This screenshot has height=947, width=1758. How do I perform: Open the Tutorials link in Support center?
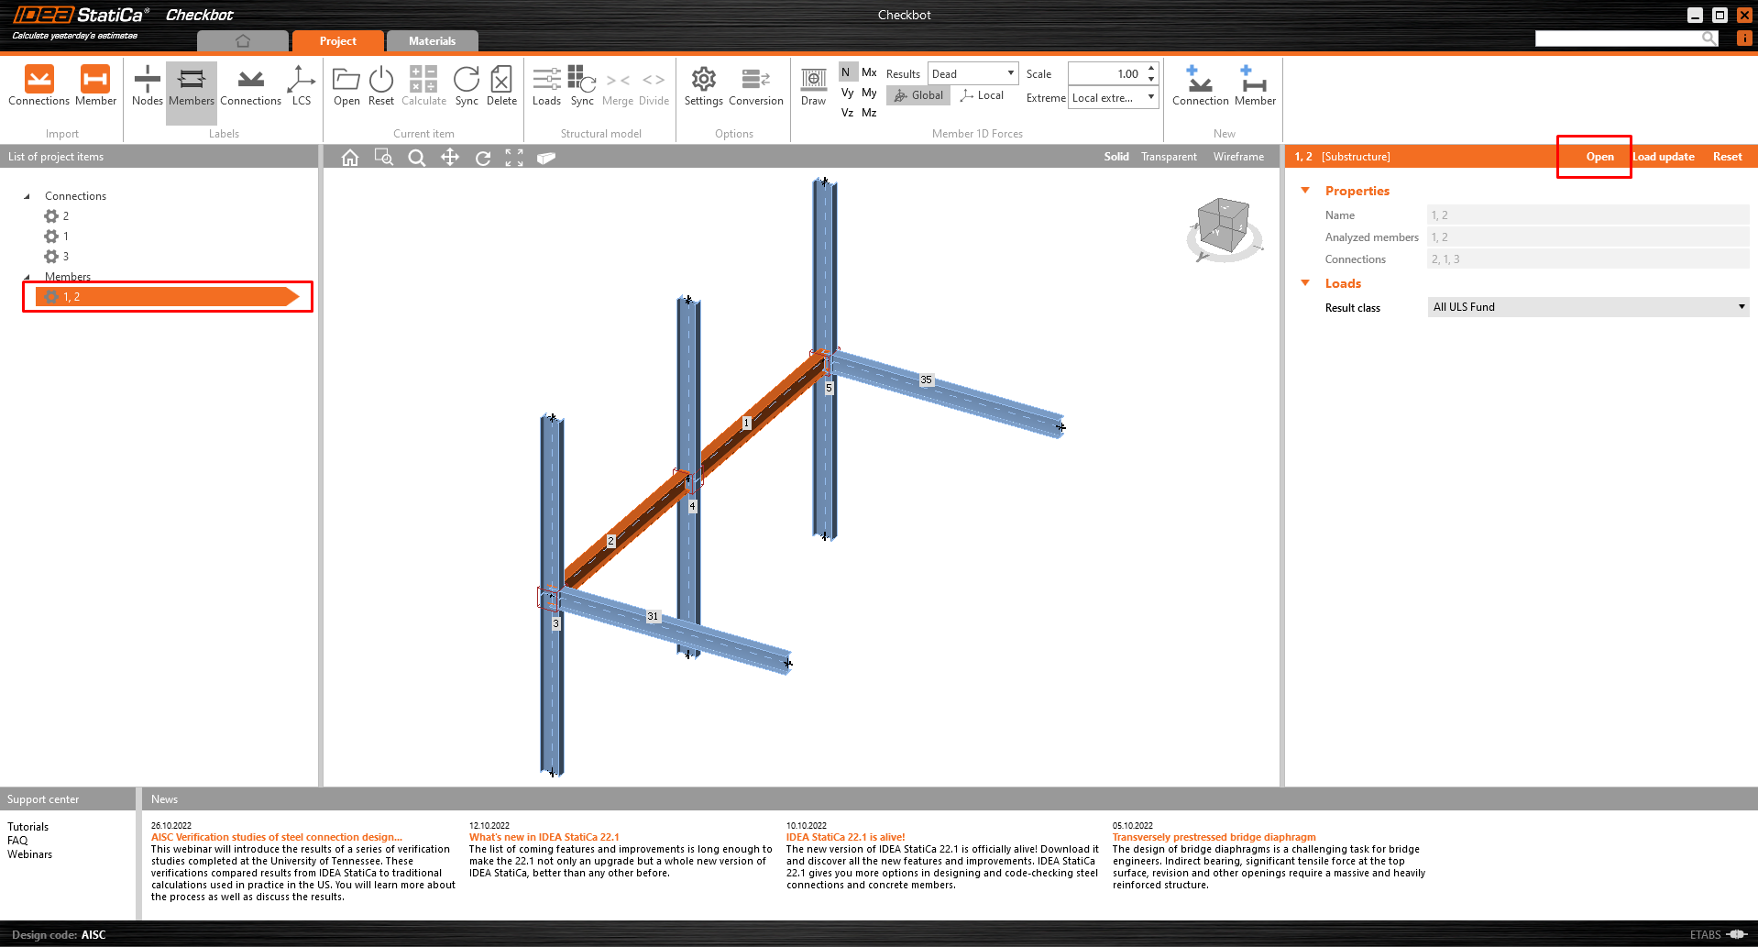pyautogui.click(x=27, y=826)
